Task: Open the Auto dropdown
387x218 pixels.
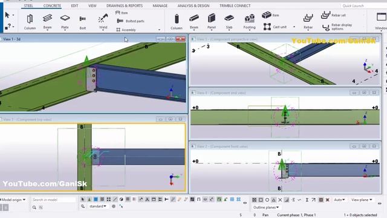Action: (340, 200)
